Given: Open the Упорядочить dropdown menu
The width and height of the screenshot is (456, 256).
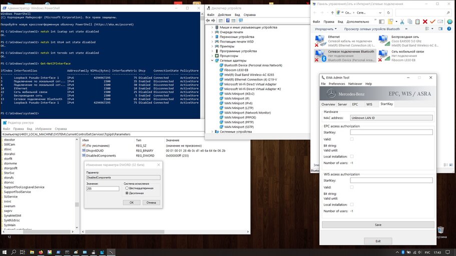Looking at the screenshot, I should (x=325, y=29).
